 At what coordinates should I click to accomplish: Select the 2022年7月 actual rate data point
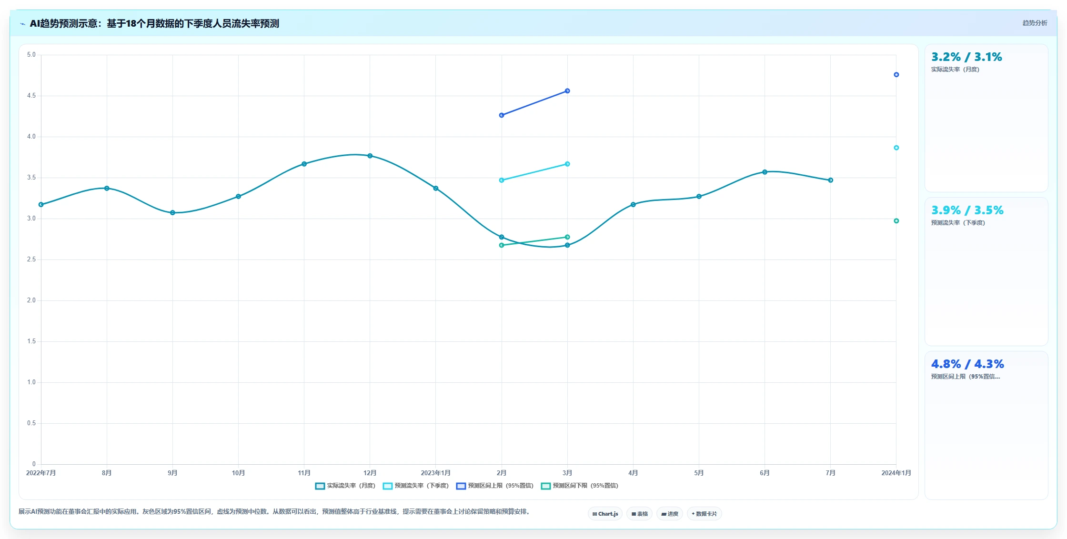[x=41, y=205]
